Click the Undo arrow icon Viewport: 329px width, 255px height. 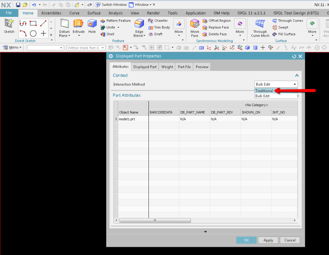(x=34, y=5)
